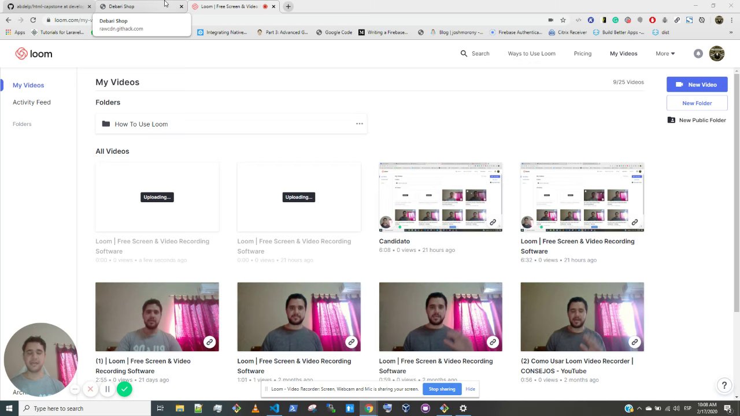This screenshot has height=416, width=740.
Task: Open a new Chrome tab
Action: 288,6
